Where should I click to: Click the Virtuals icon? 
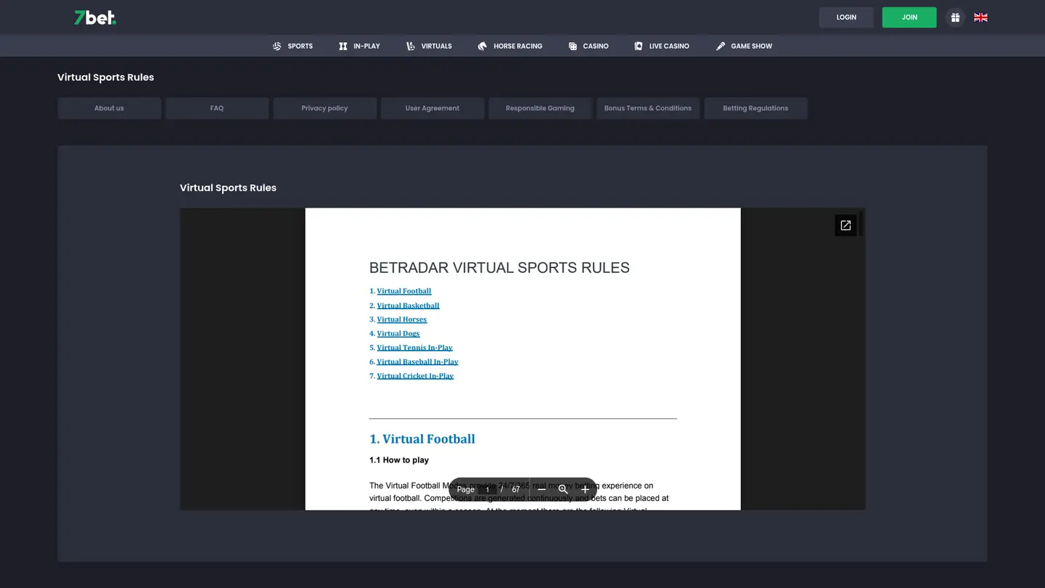pos(411,46)
